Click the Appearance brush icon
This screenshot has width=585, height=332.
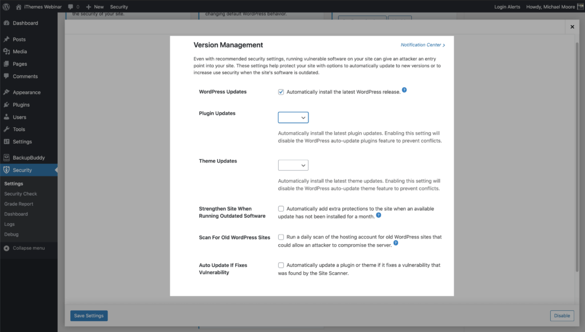click(x=6, y=92)
